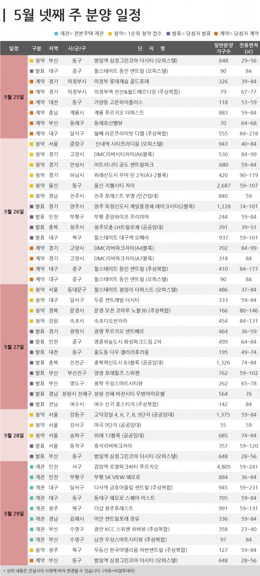The image size is (260, 576).
Task: Click 힐스테이트 동인 센트럴 (주상복합)
Action: (130, 269)
